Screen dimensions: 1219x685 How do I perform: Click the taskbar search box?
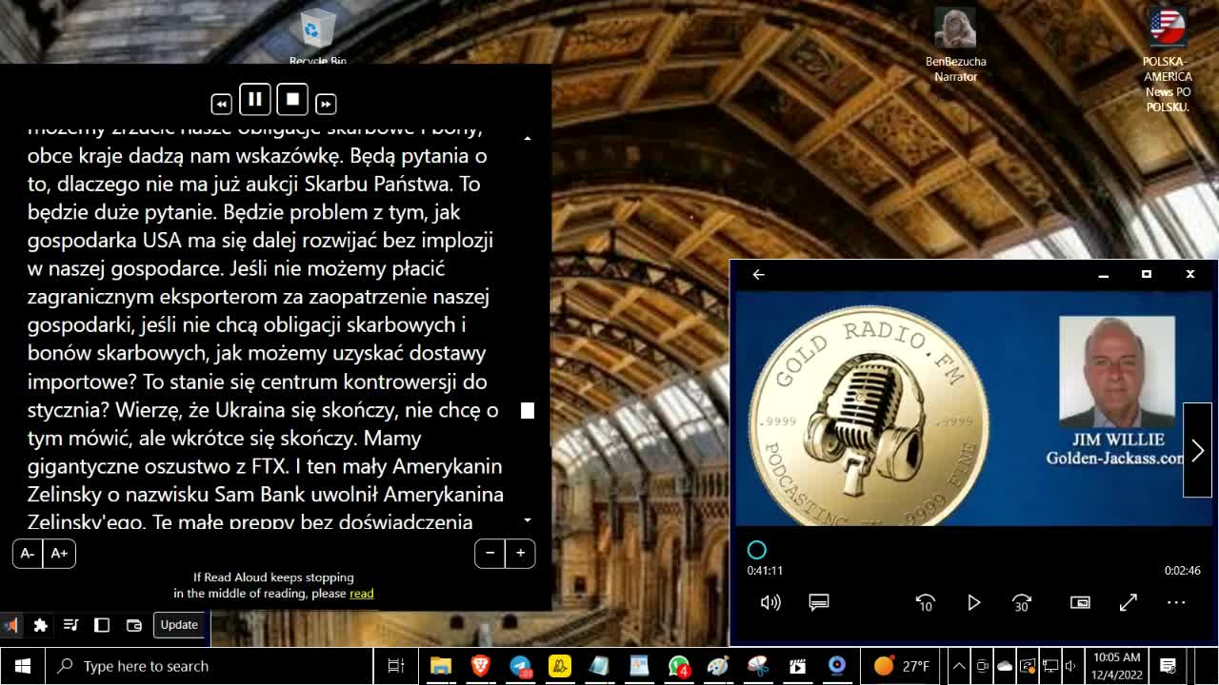pyautogui.click(x=210, y=666)
